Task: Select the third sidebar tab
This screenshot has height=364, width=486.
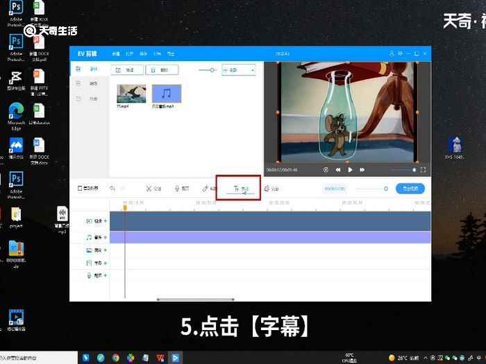Action: click(x=89, y=98)
